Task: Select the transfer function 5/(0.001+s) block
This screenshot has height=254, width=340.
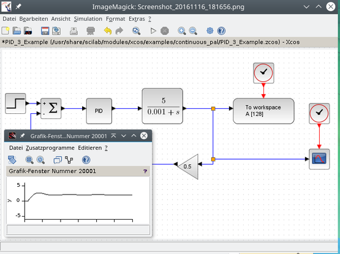Action: tap(162, 106)
